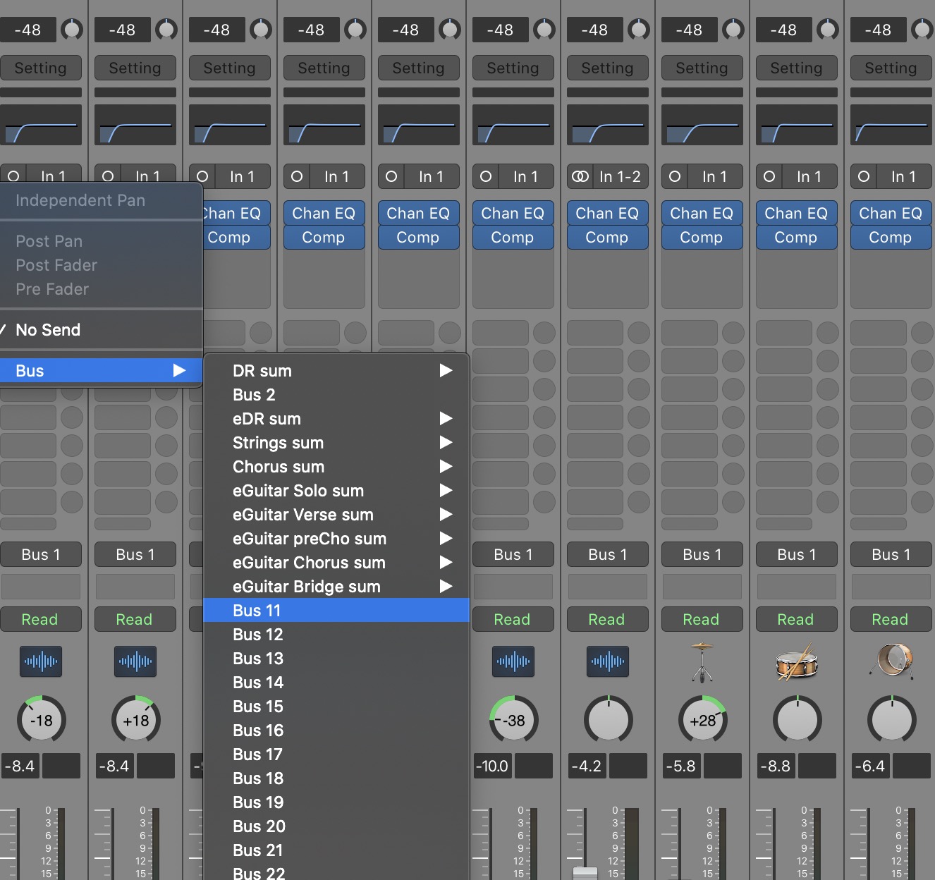Select the checked No Send option
Screen dimensions: 935x880
click(x=48, y=330)
